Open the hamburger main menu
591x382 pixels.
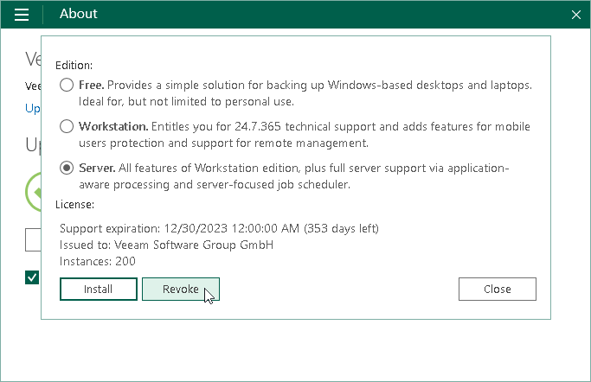point(22,15)
